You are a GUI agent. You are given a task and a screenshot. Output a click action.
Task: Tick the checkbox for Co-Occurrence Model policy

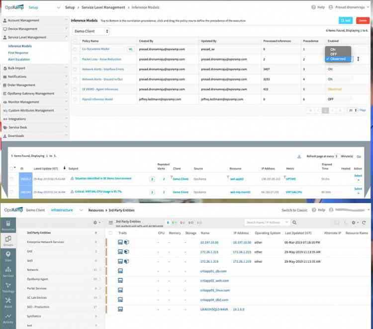(75, 49)
